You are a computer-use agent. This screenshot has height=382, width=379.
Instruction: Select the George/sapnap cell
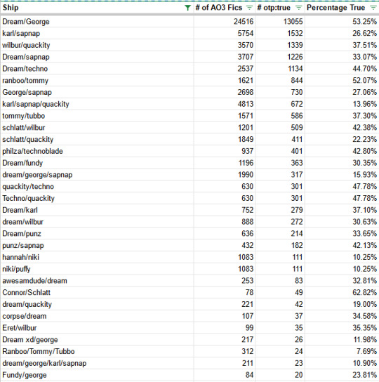point(97,92)
